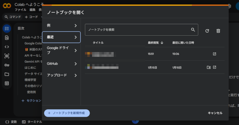Click ターミナル in the status bar
This screenshot has width=239, height=125.
tap(35, 122)
